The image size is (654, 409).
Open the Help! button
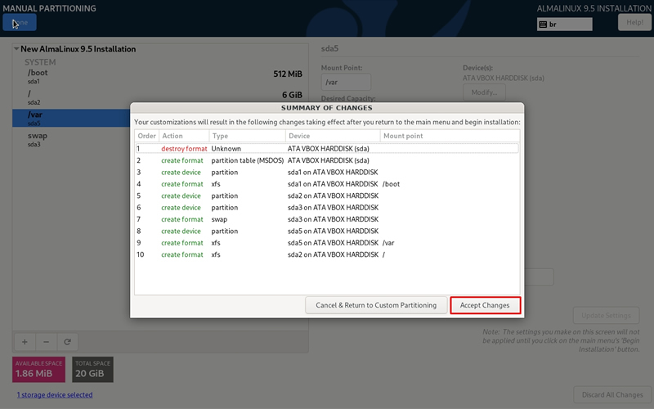click(634, 22)
